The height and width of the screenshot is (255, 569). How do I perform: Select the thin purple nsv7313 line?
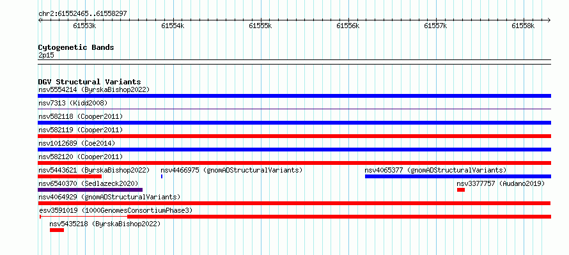(x=294, y=109)
